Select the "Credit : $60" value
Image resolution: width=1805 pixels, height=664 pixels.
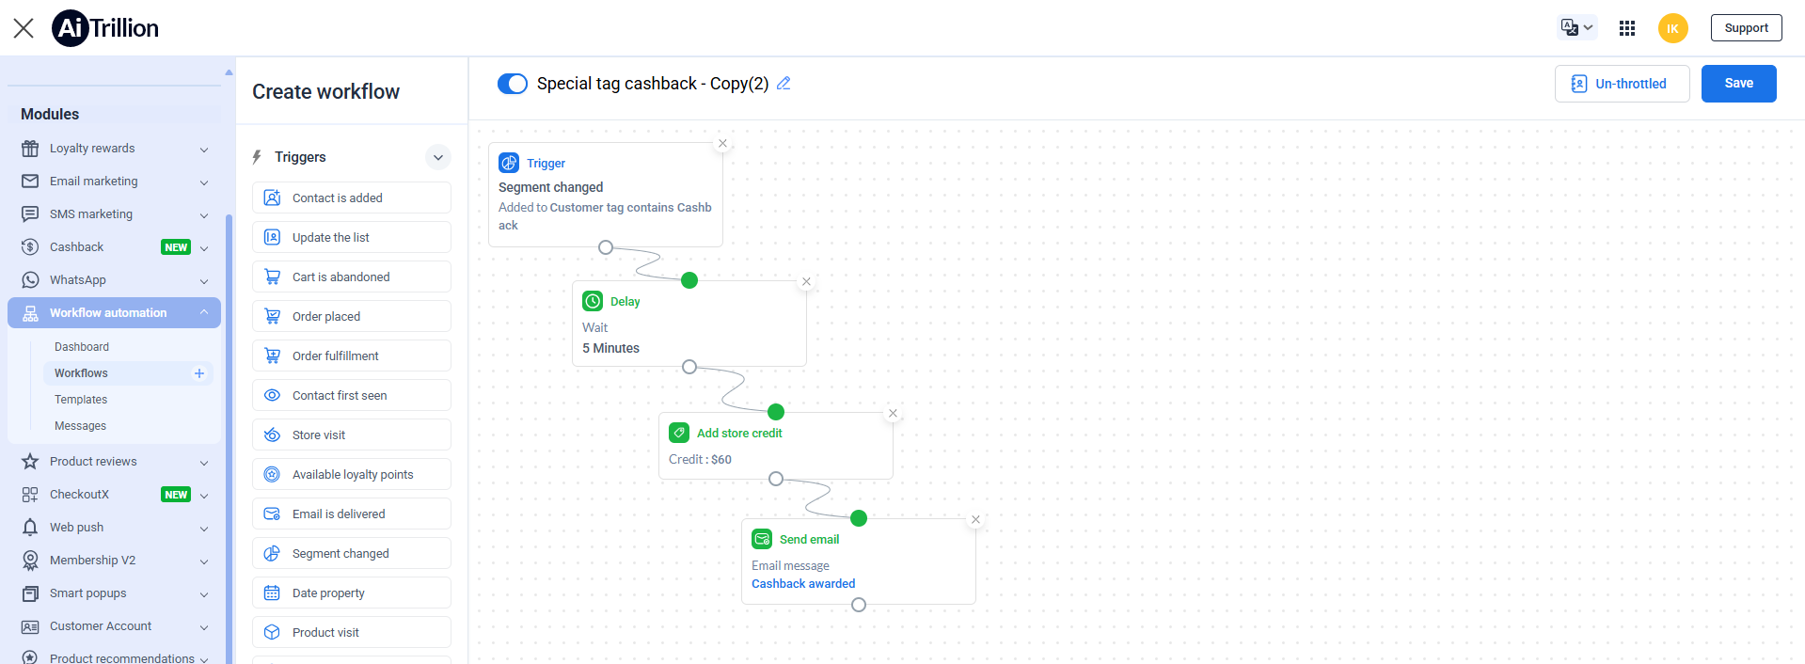(700, 460)
